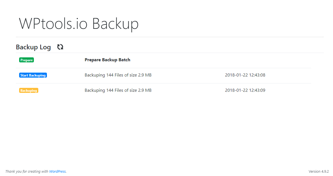This screenshot has height=176, width=333.
Task: Click timestamp 2018-01-22 12:43:08
Action: tap(245, 75)
